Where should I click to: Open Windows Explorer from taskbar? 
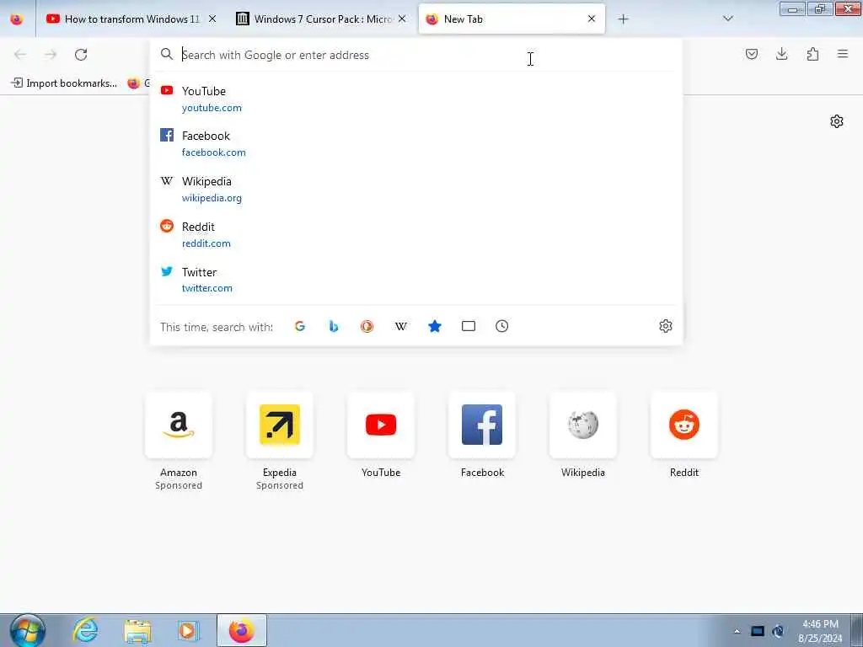(137, 630)
